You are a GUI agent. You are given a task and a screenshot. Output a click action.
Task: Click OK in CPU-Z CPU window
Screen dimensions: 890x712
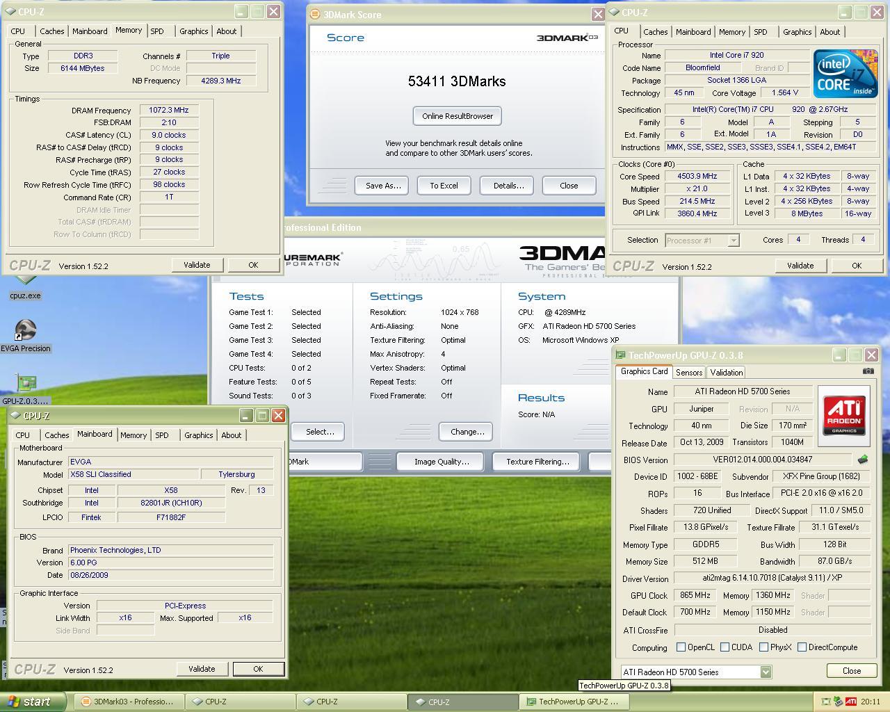click(857, 266)
